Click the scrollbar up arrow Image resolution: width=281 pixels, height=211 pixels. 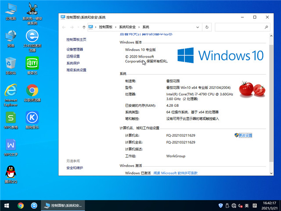tap(271, 36)
